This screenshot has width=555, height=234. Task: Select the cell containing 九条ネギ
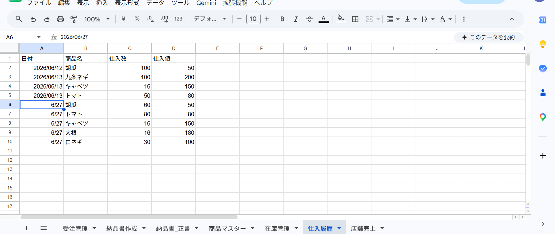click(x=86, y=77)
